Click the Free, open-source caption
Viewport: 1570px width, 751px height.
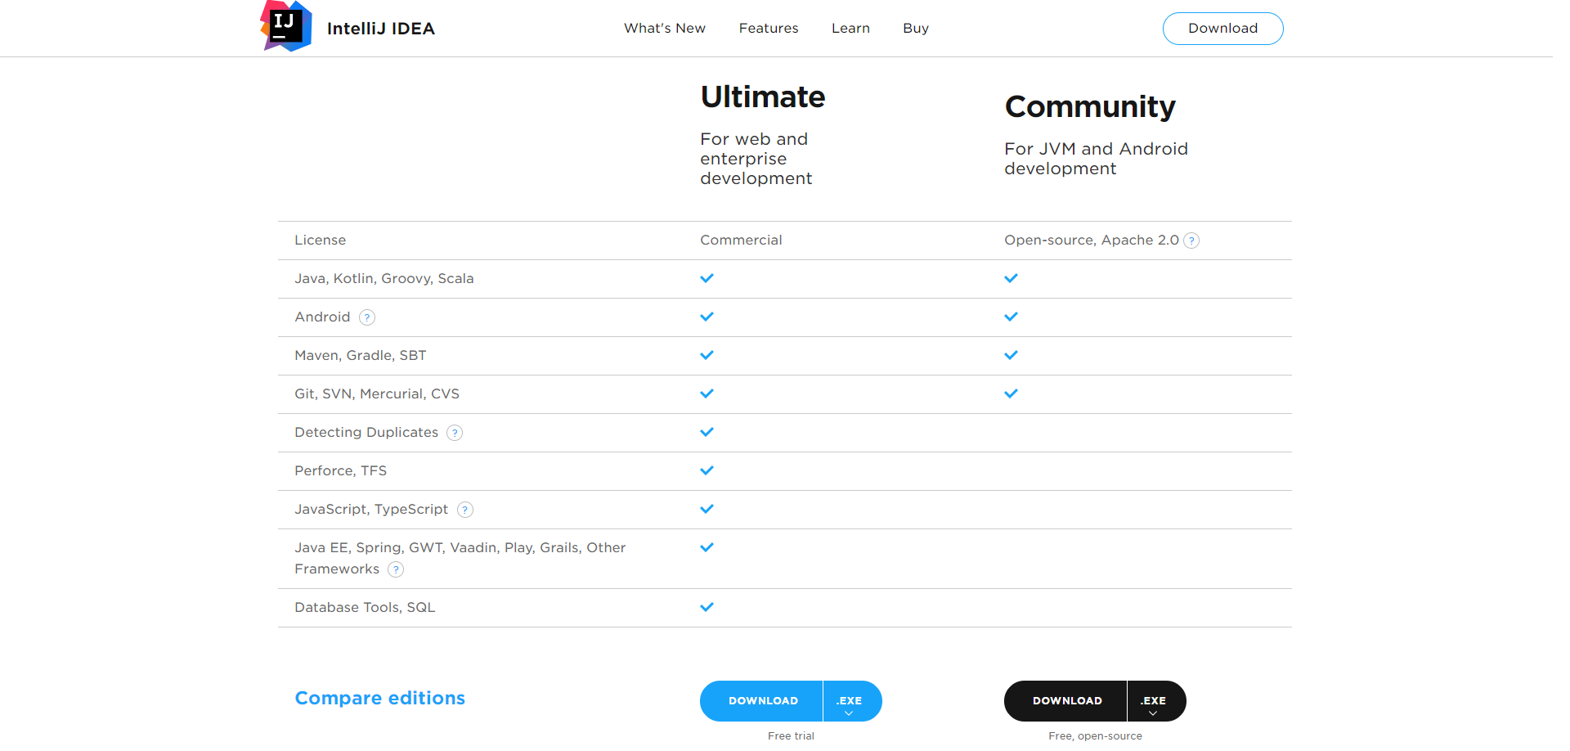coord(1095,736)
